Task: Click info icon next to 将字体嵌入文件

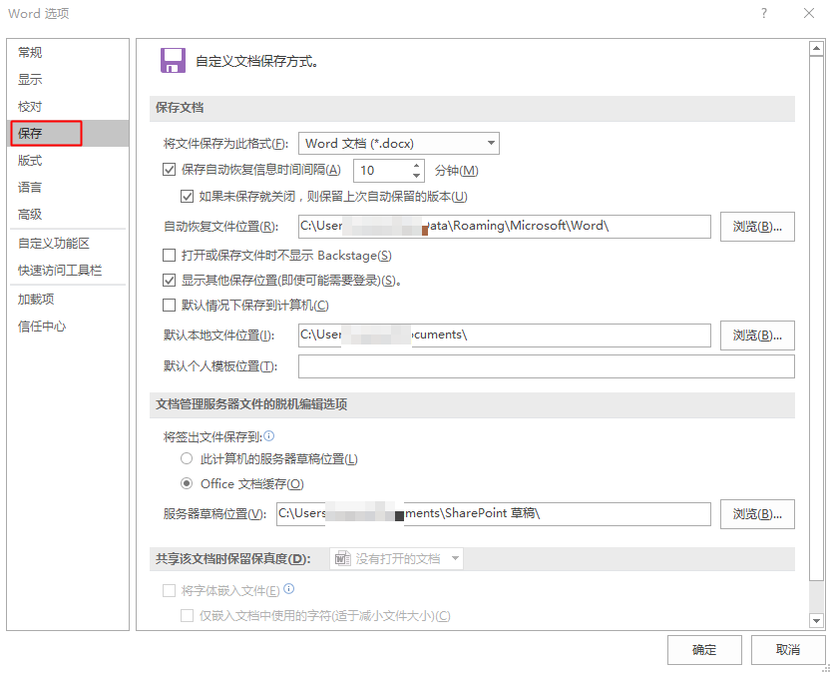Action: click(288, 589)
